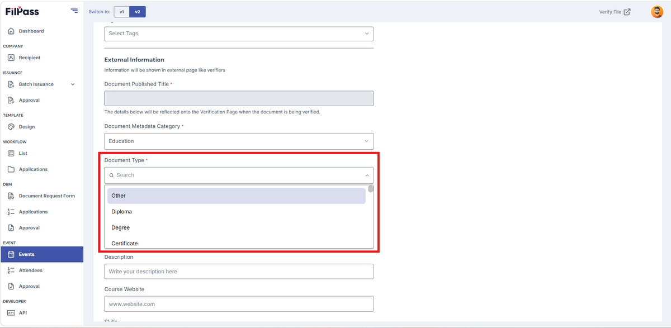Click the external link icon beside Verify File
671x328 pixels.
[x=627, y=12]
